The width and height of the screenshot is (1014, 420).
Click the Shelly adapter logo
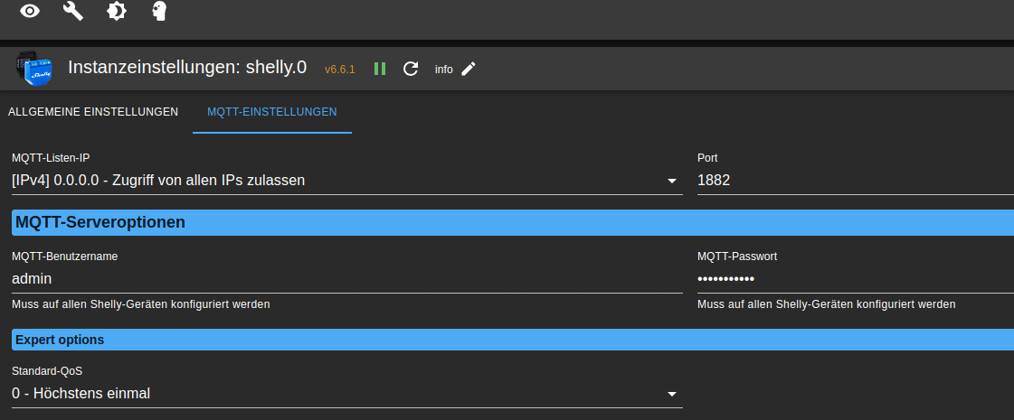(33, 69)
